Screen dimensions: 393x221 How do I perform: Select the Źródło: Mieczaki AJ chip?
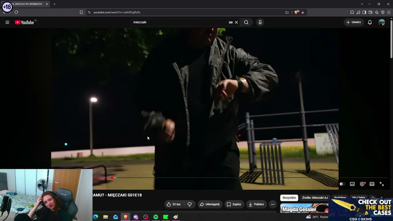(315, 198)
